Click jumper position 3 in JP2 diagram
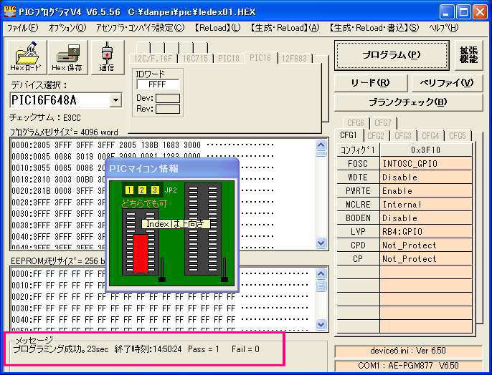Viewport: 492px width, 375px height. click(x=154, y=190)
